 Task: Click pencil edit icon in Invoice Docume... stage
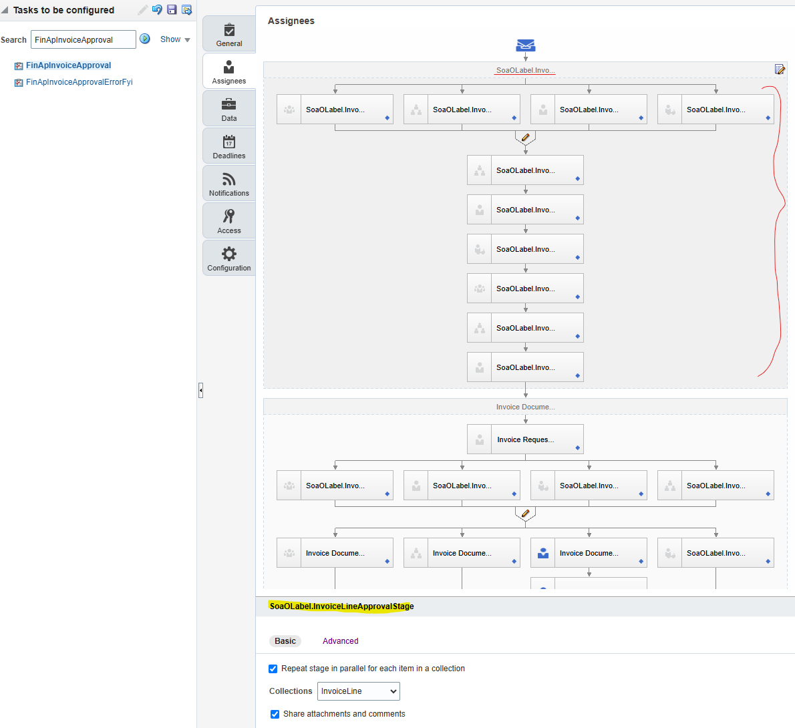click(526, 514)
